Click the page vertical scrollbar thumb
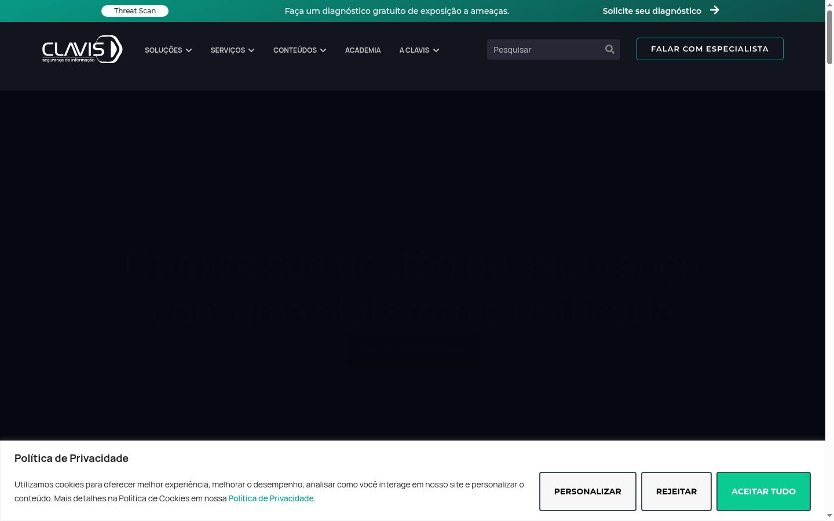The height and width of the screenshot is (521, 834). (x=829, y=36)
